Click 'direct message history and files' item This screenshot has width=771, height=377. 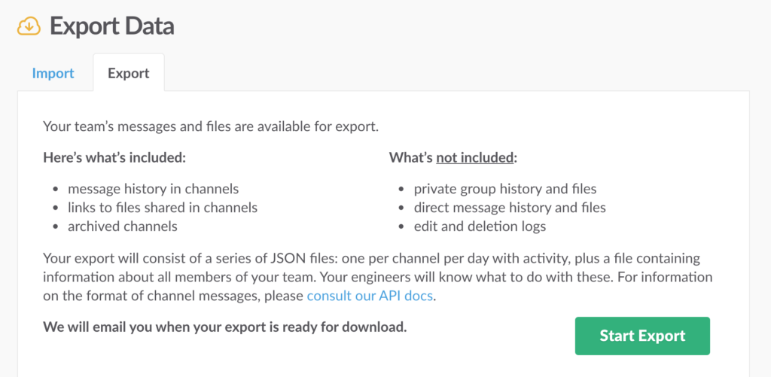click(x=509, y=207)
